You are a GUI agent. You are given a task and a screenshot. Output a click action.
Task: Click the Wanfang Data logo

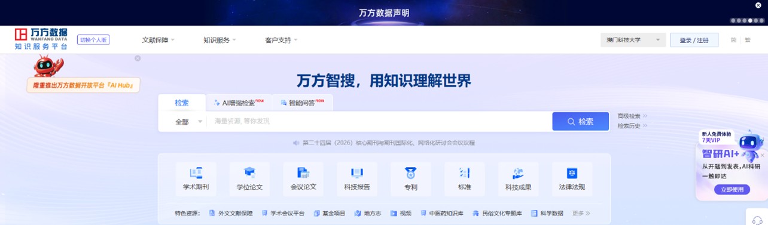click(41, 39)
